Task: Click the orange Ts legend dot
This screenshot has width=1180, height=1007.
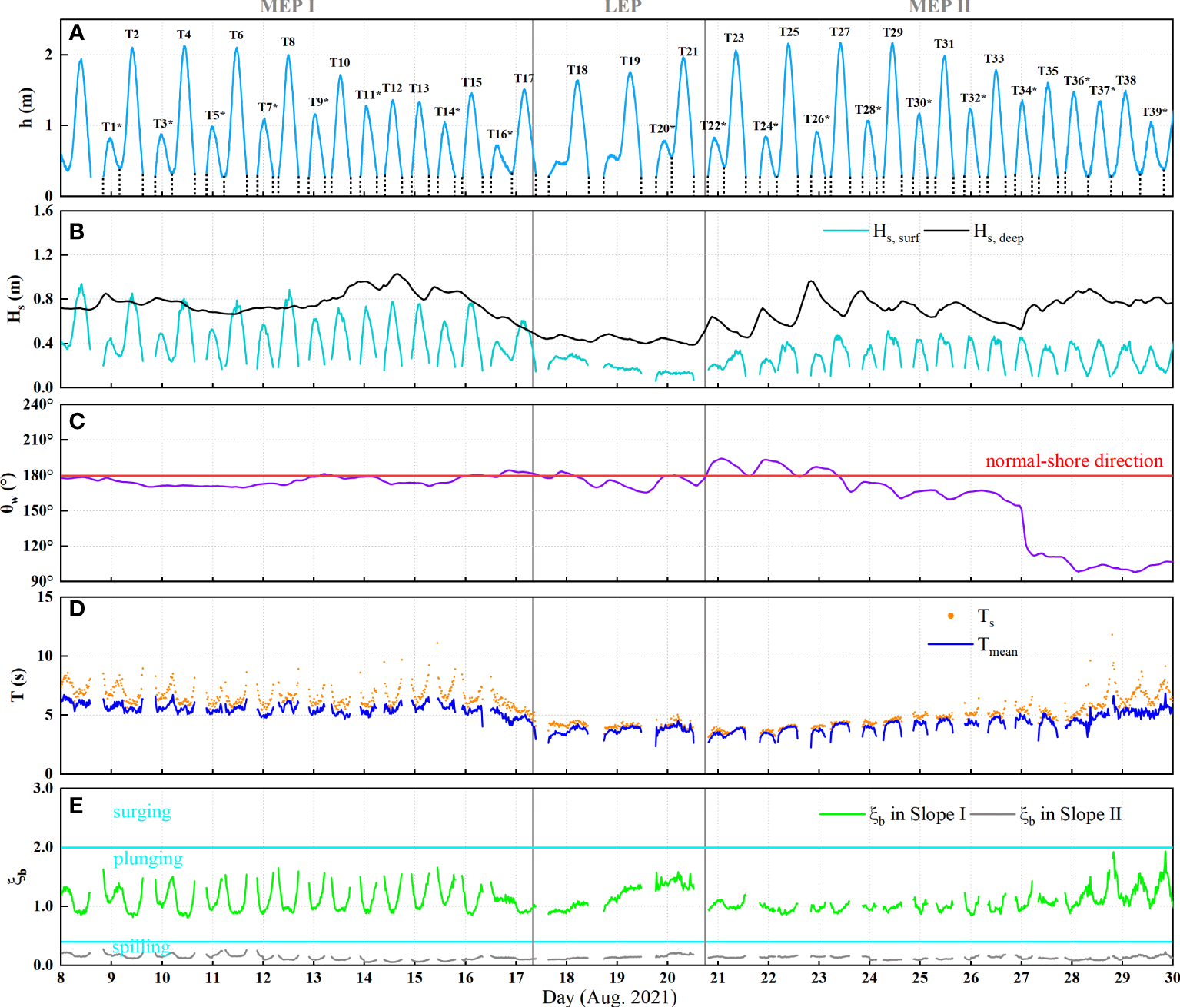Action: tap(951, 616)
